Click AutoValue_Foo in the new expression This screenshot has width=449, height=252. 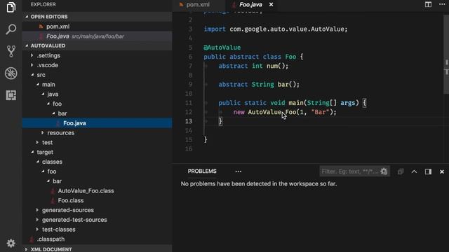coord(272,112)
